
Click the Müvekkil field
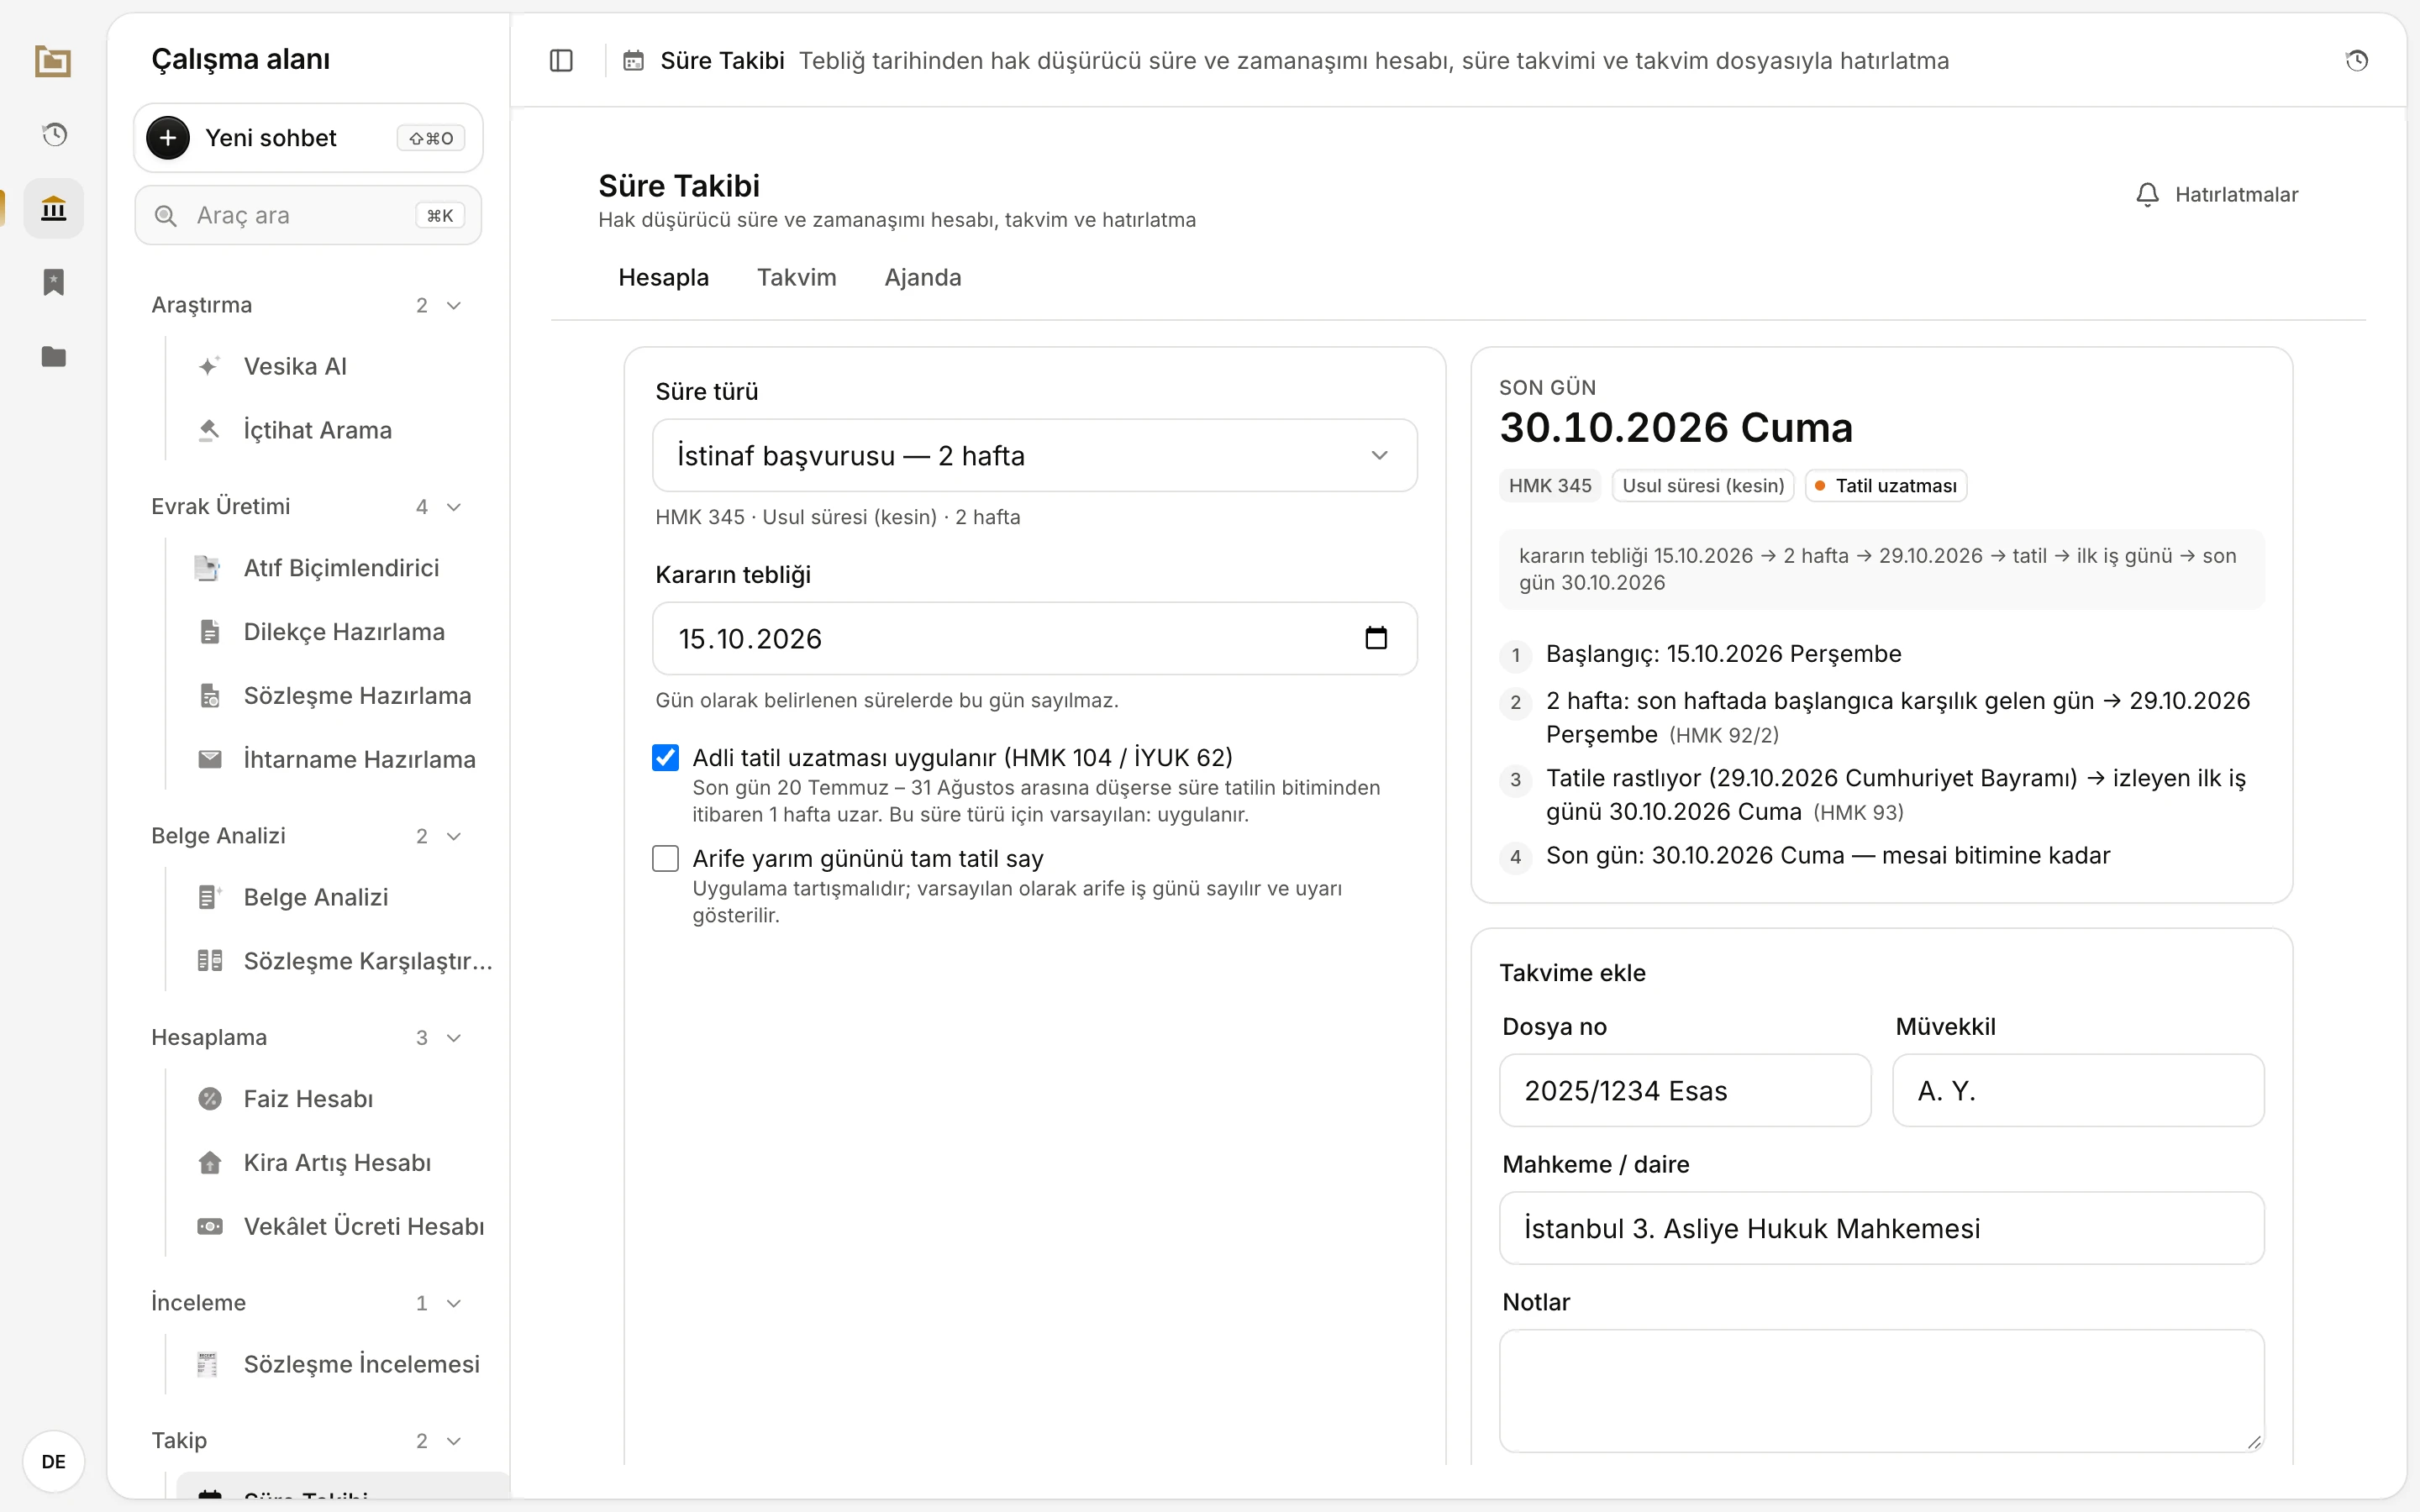click(x=2078, y=1090)
